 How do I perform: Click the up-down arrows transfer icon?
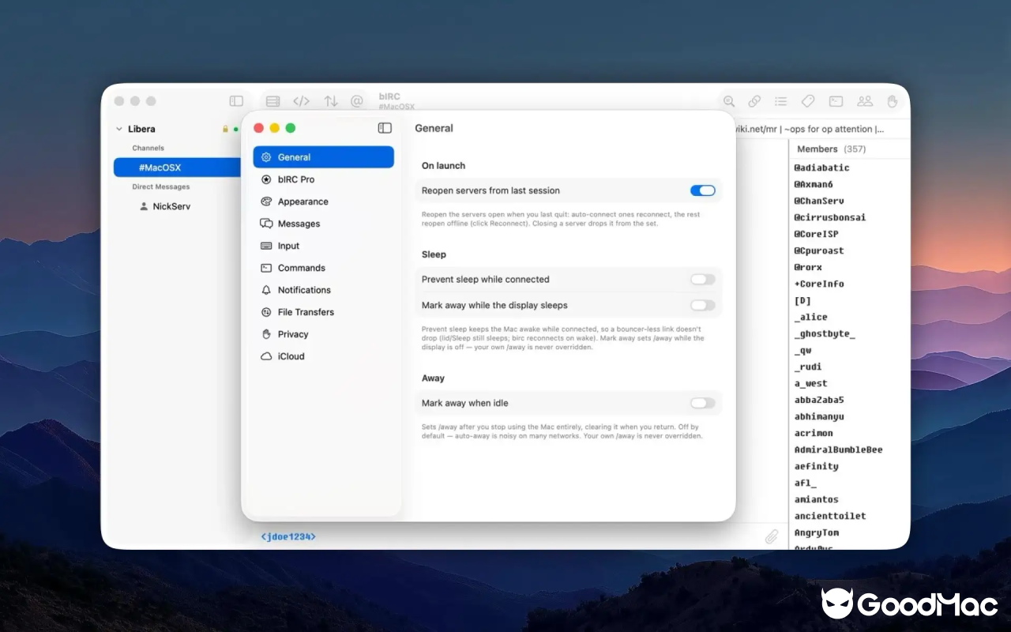coord(331,101)
